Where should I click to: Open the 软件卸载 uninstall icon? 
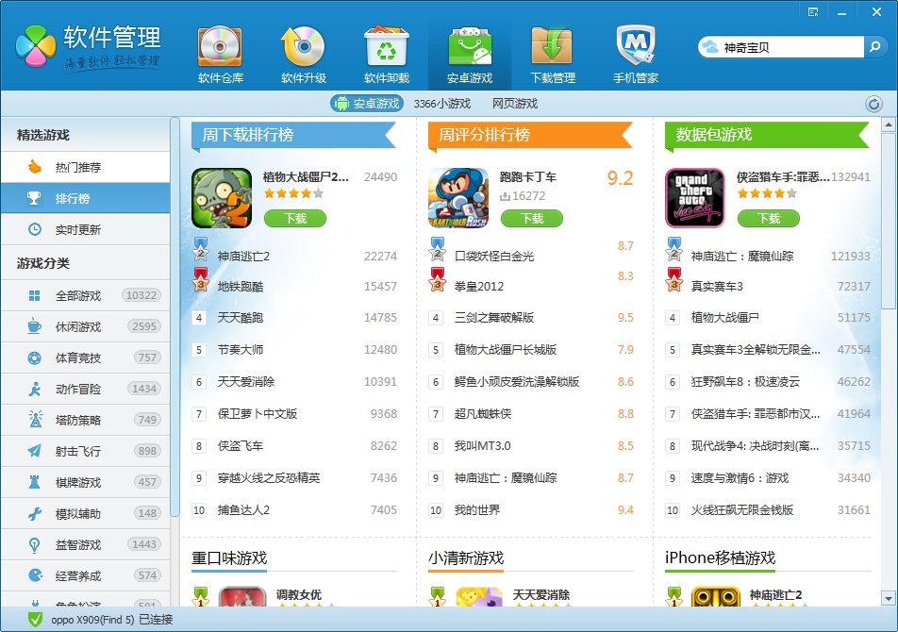click(386, 47)
